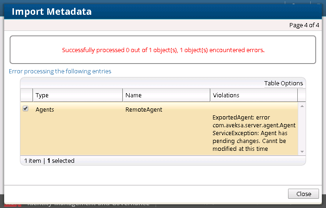Select the RemoteAgent name cell
Image resolution: width=326 pixels, height=208 pixels.
tap(144, 110)
